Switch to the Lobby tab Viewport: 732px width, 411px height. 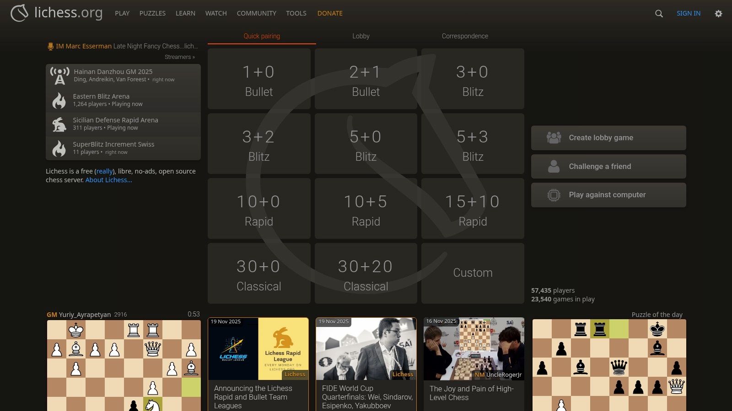click(361, 36)
